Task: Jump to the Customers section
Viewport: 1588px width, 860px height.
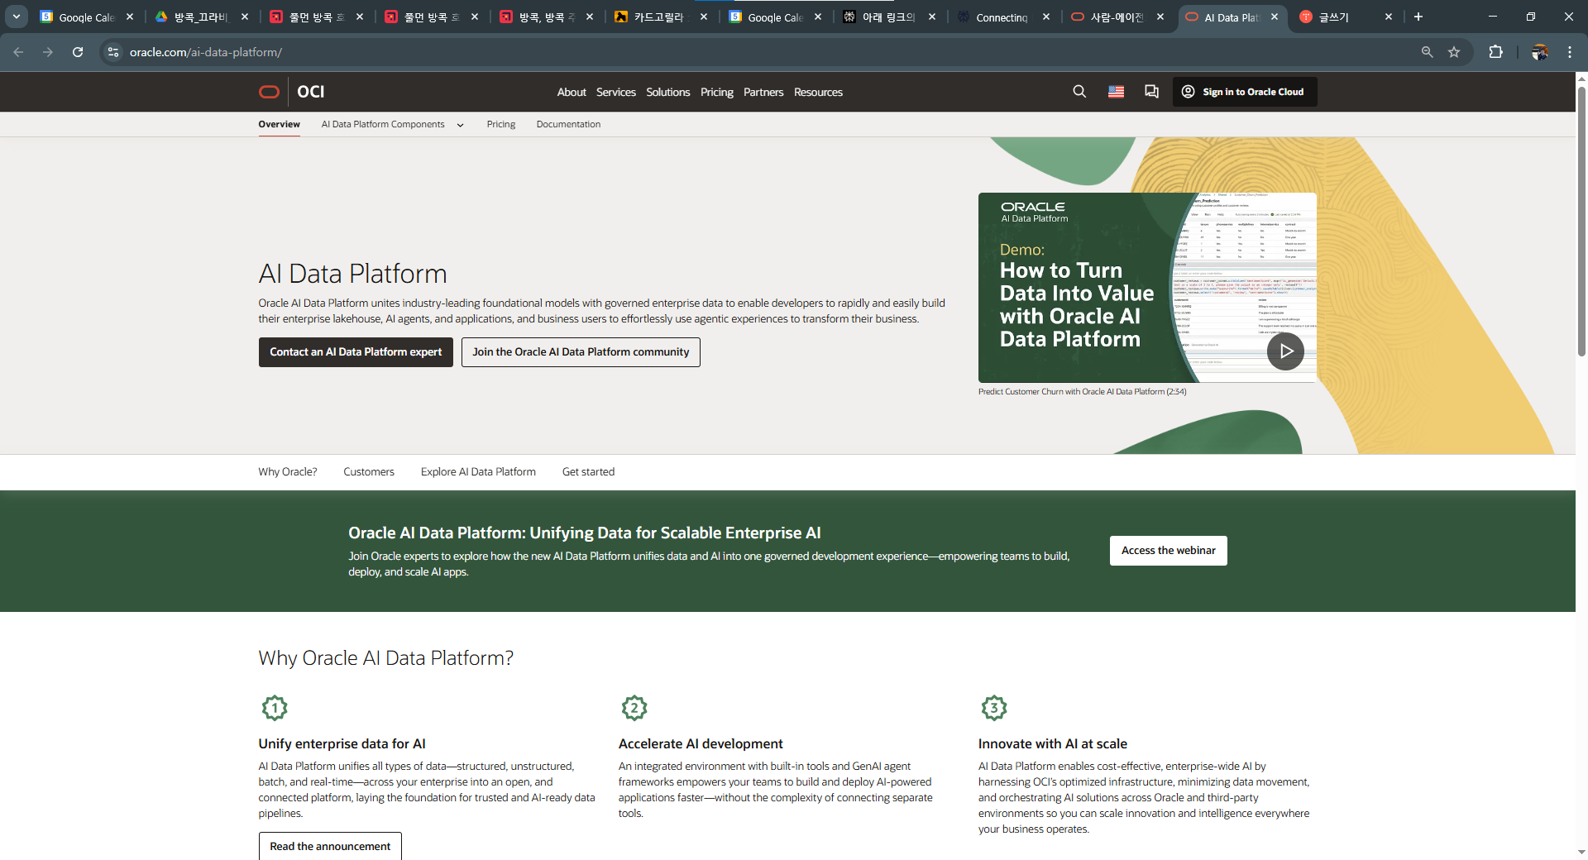Action: click(369, 472)
